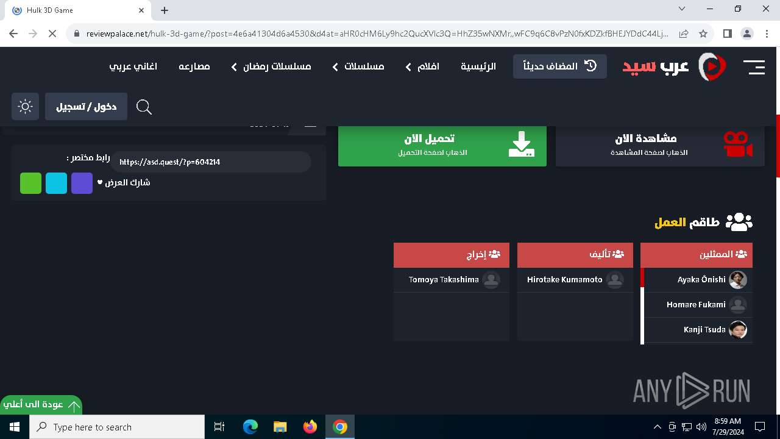Click the cyan share button
Viewport: 780px width, 439px height.
click(56, 183)
